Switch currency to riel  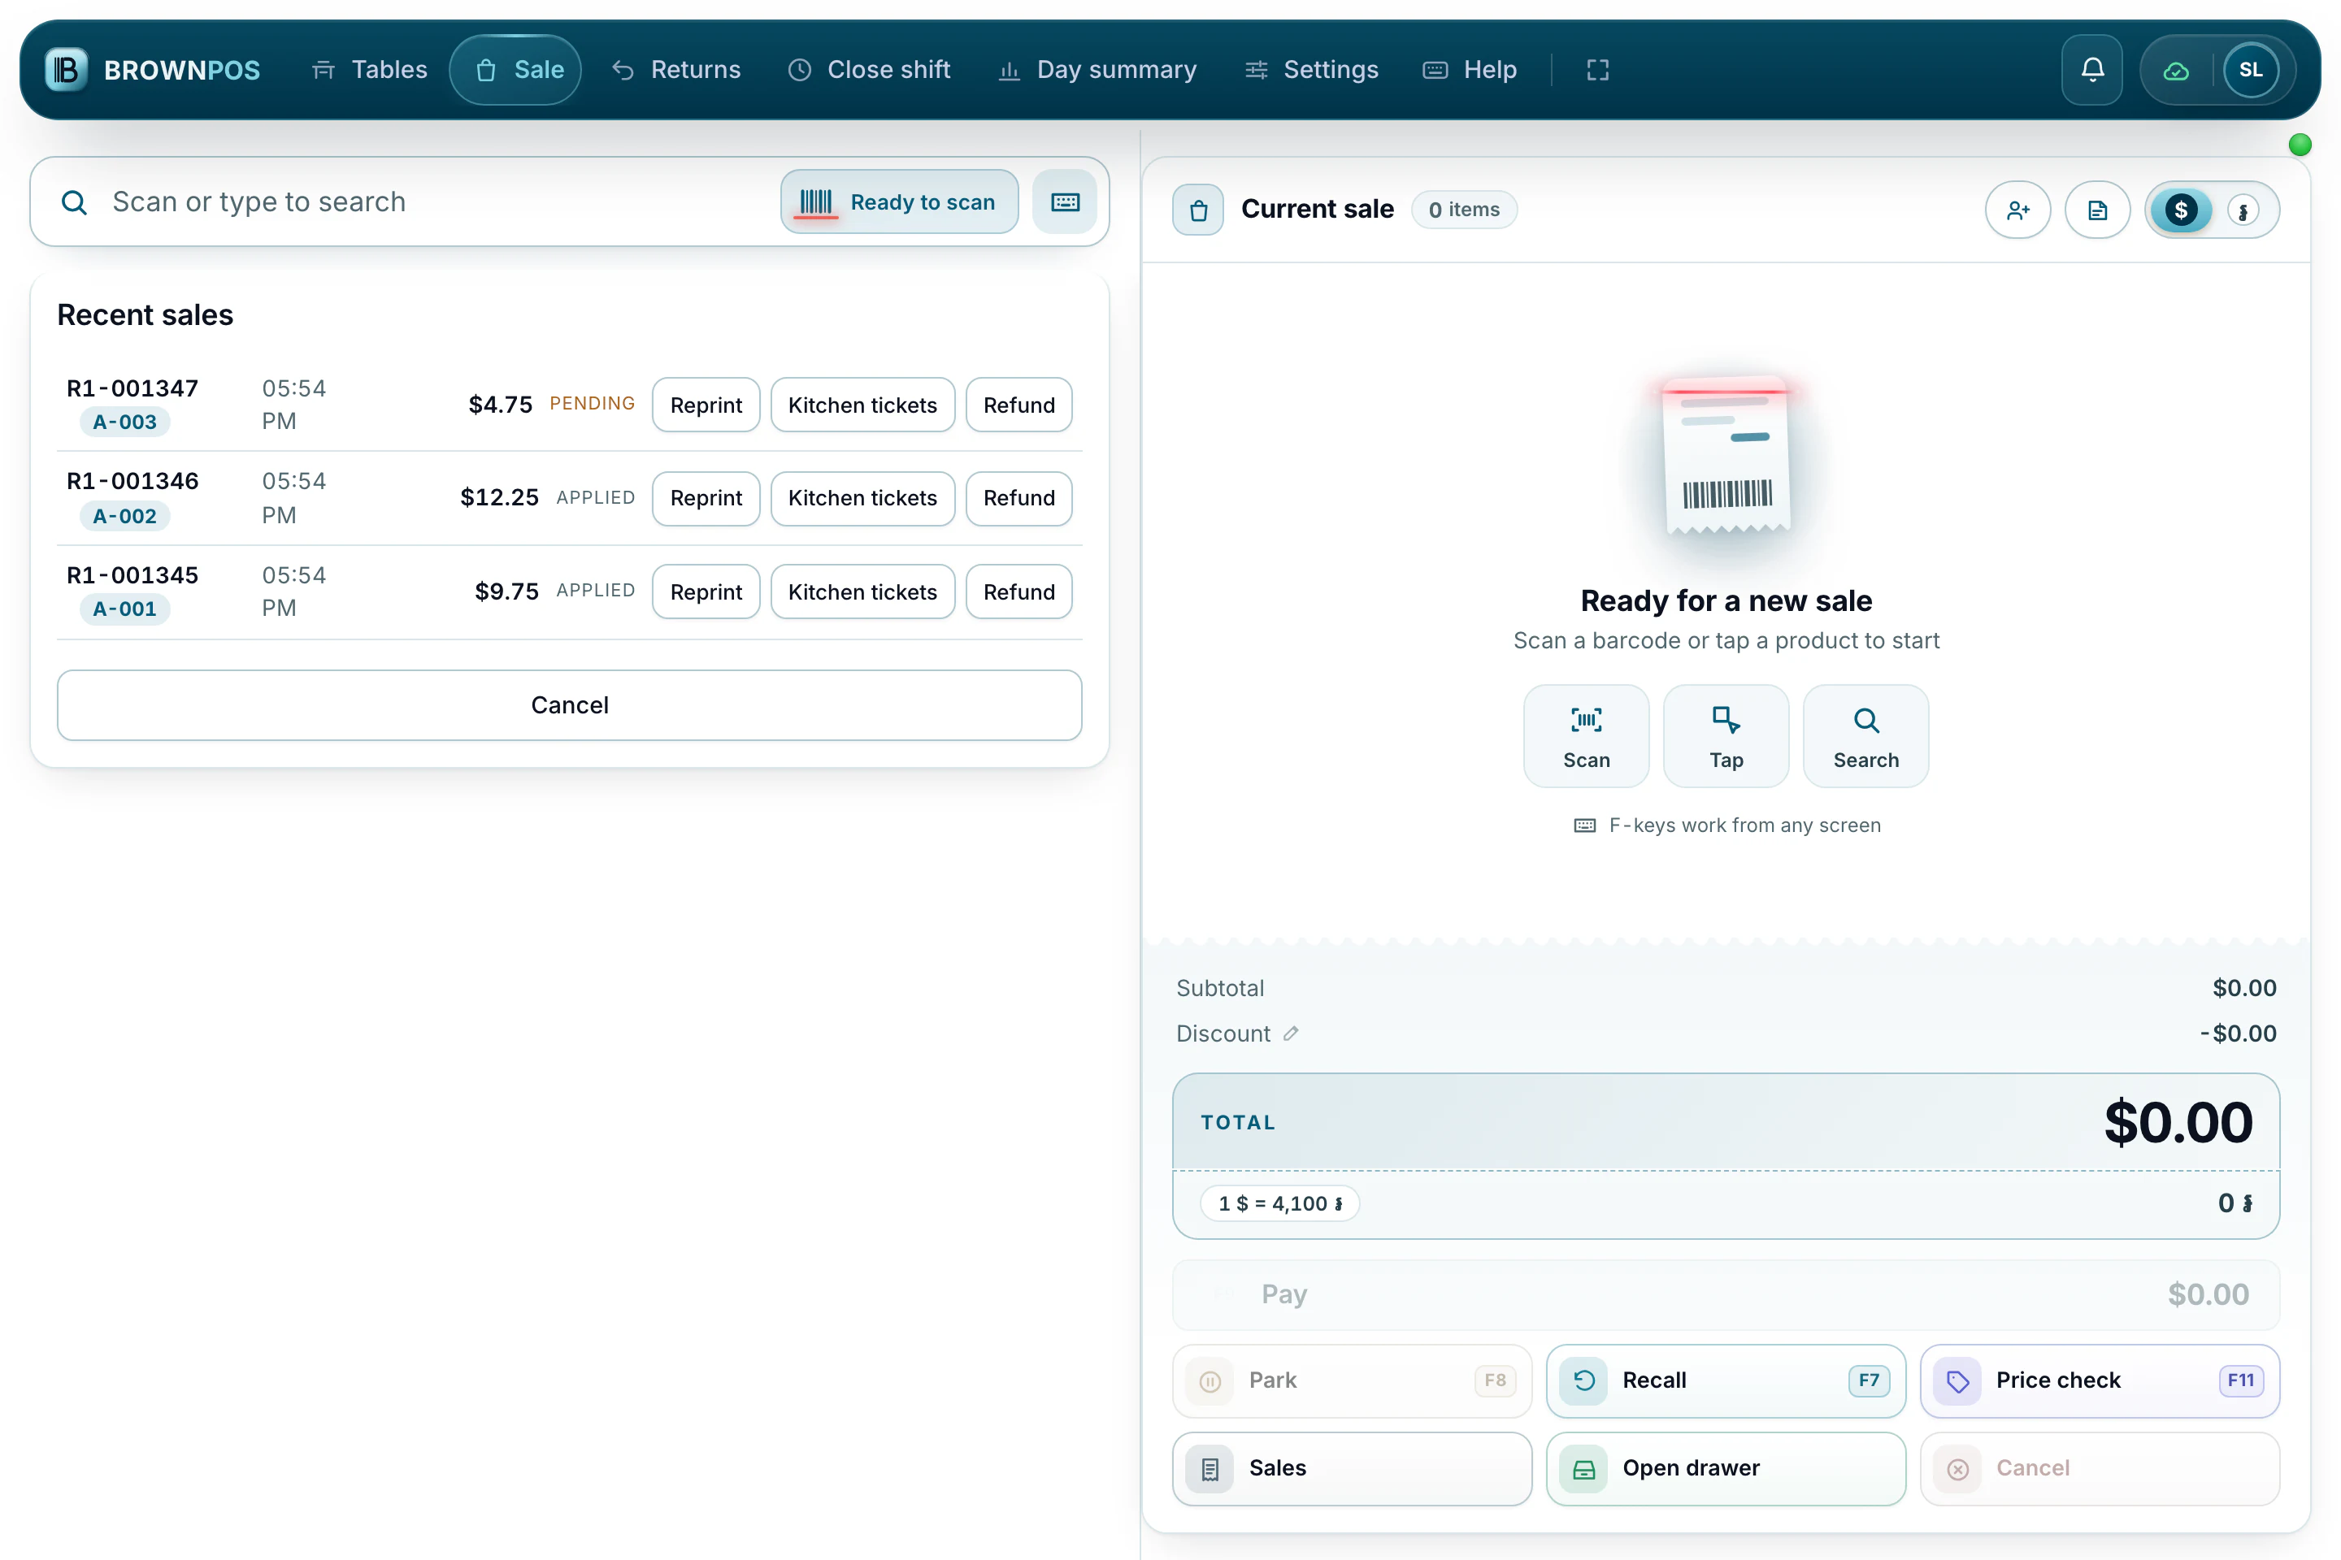click(2243, 211)
